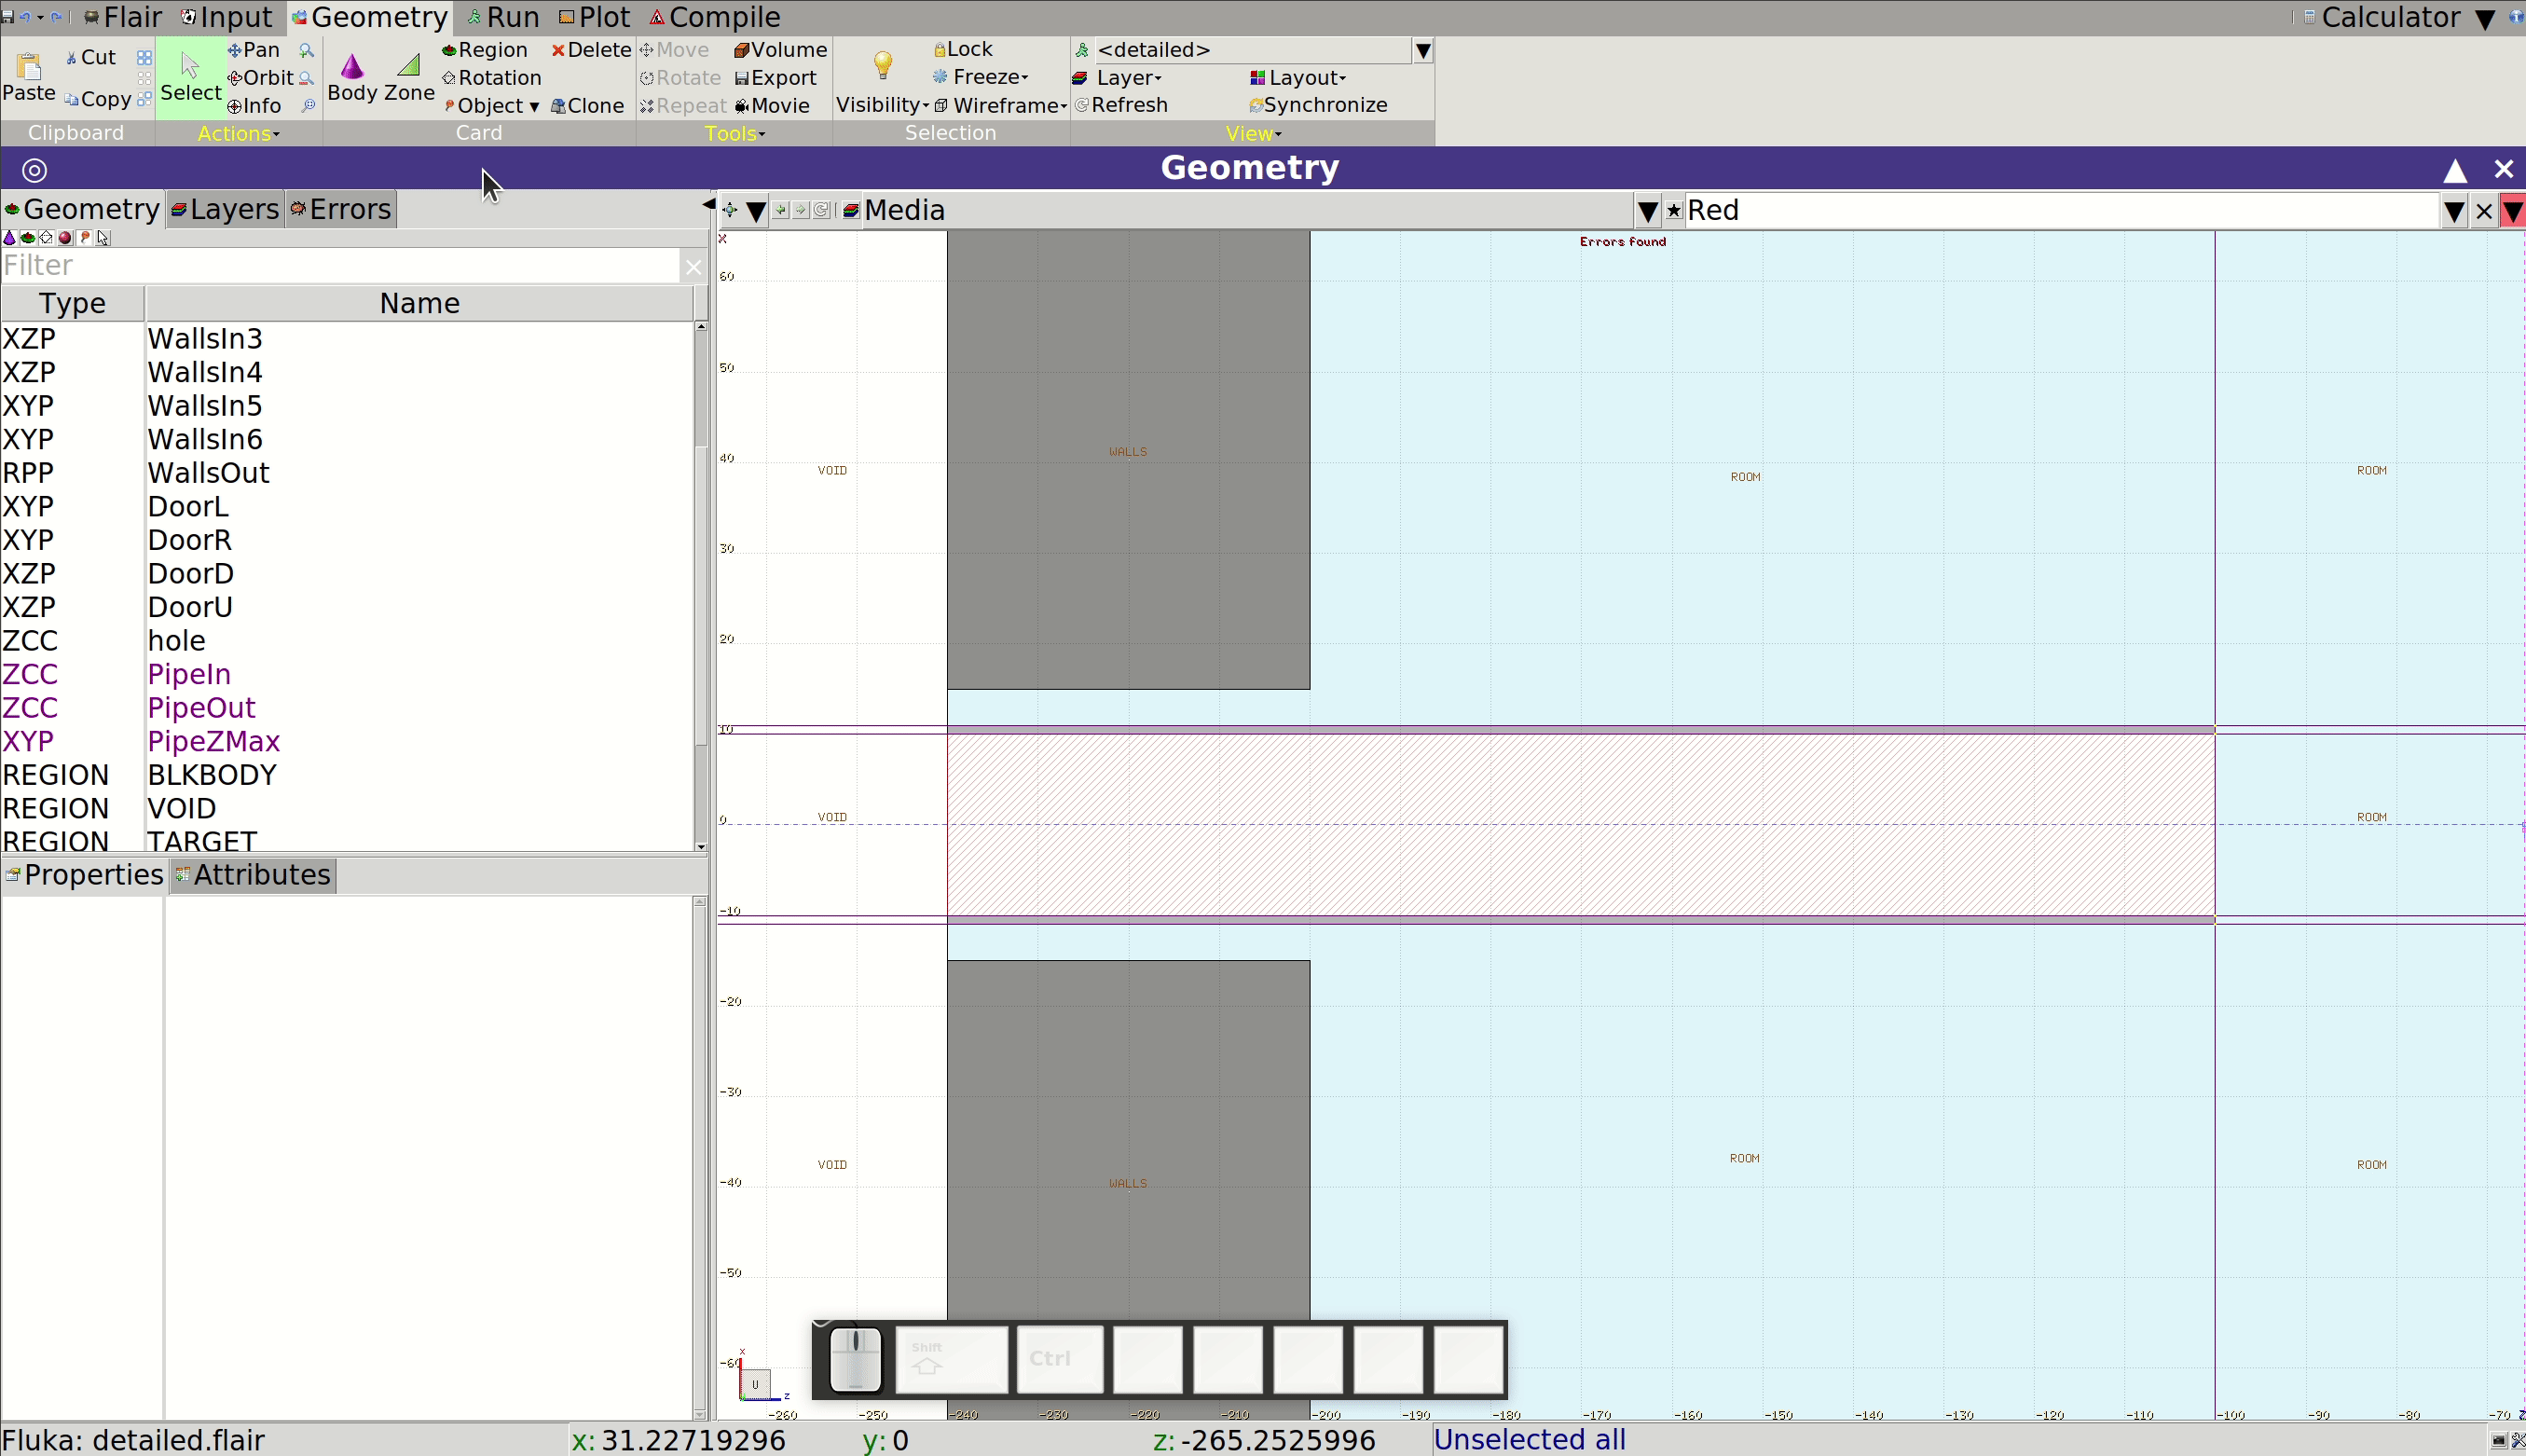Image resolution: width=2526 pixels, height=1456 pixels.
Task: Choose the Orbit action tool
Action: coord(261,78)
